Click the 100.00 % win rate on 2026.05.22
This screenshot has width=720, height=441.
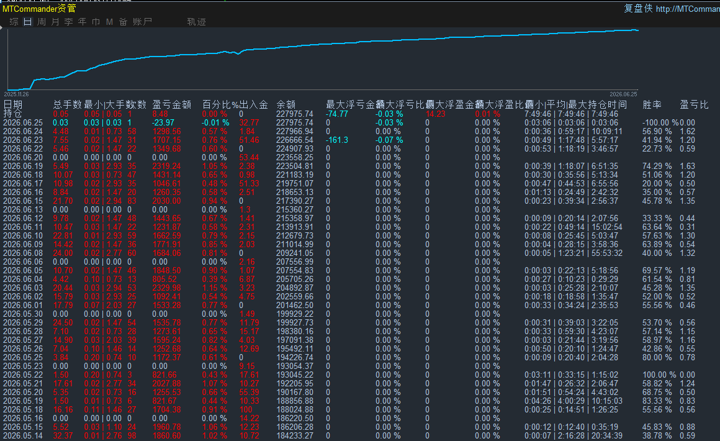coord(659,375)
